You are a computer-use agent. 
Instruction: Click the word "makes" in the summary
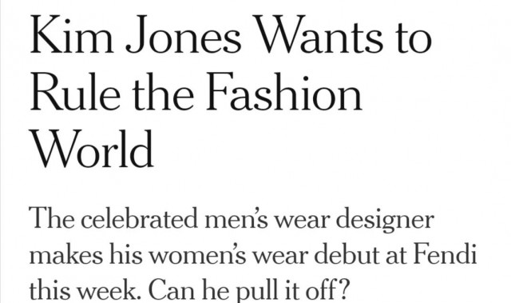(x=65, y=253)
